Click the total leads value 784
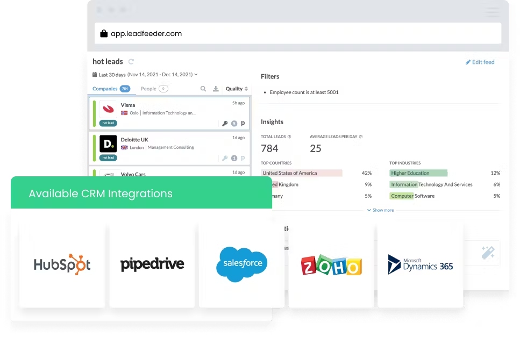 click(269, 148)
